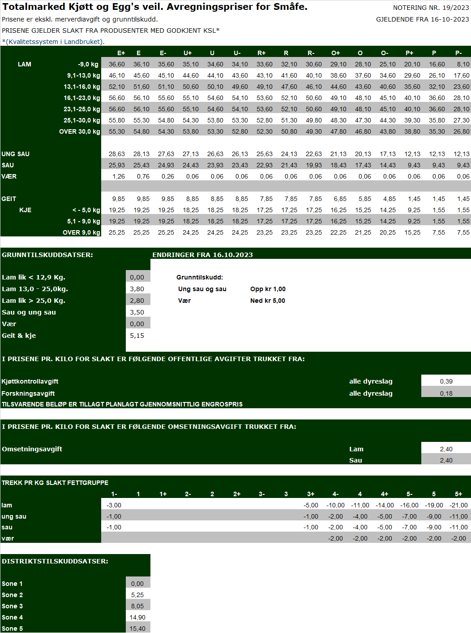The image size is (471, 633).
Task: Select the GEIT row label
Action: coord(9,199)
